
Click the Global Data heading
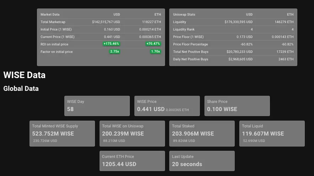coord(21,88)
